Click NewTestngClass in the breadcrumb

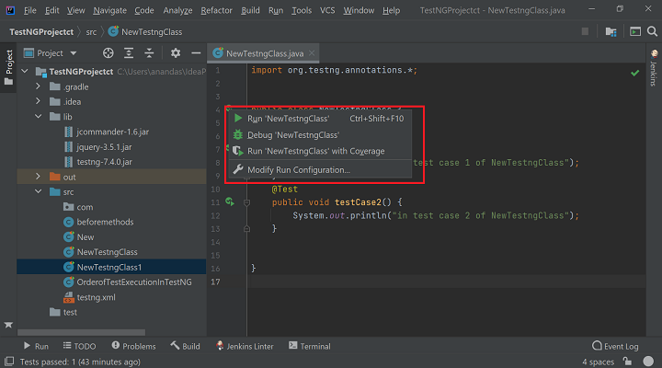(x=145, y=31)
